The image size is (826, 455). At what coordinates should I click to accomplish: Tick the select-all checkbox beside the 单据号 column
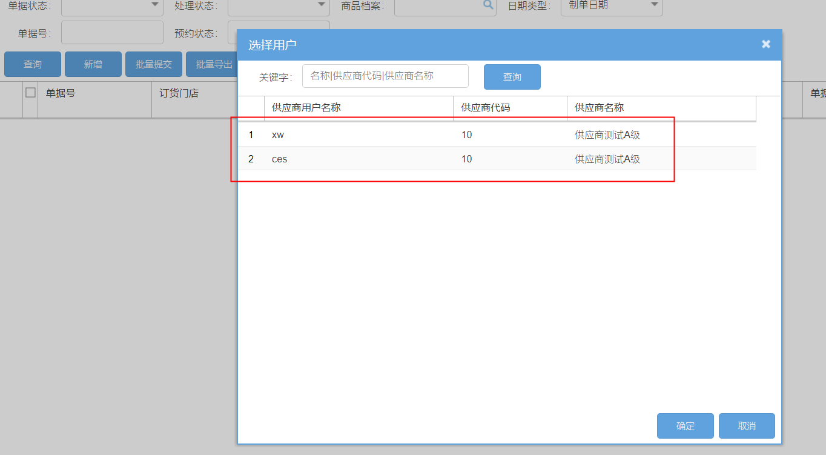pyautogui.click(x=30, y=93)
